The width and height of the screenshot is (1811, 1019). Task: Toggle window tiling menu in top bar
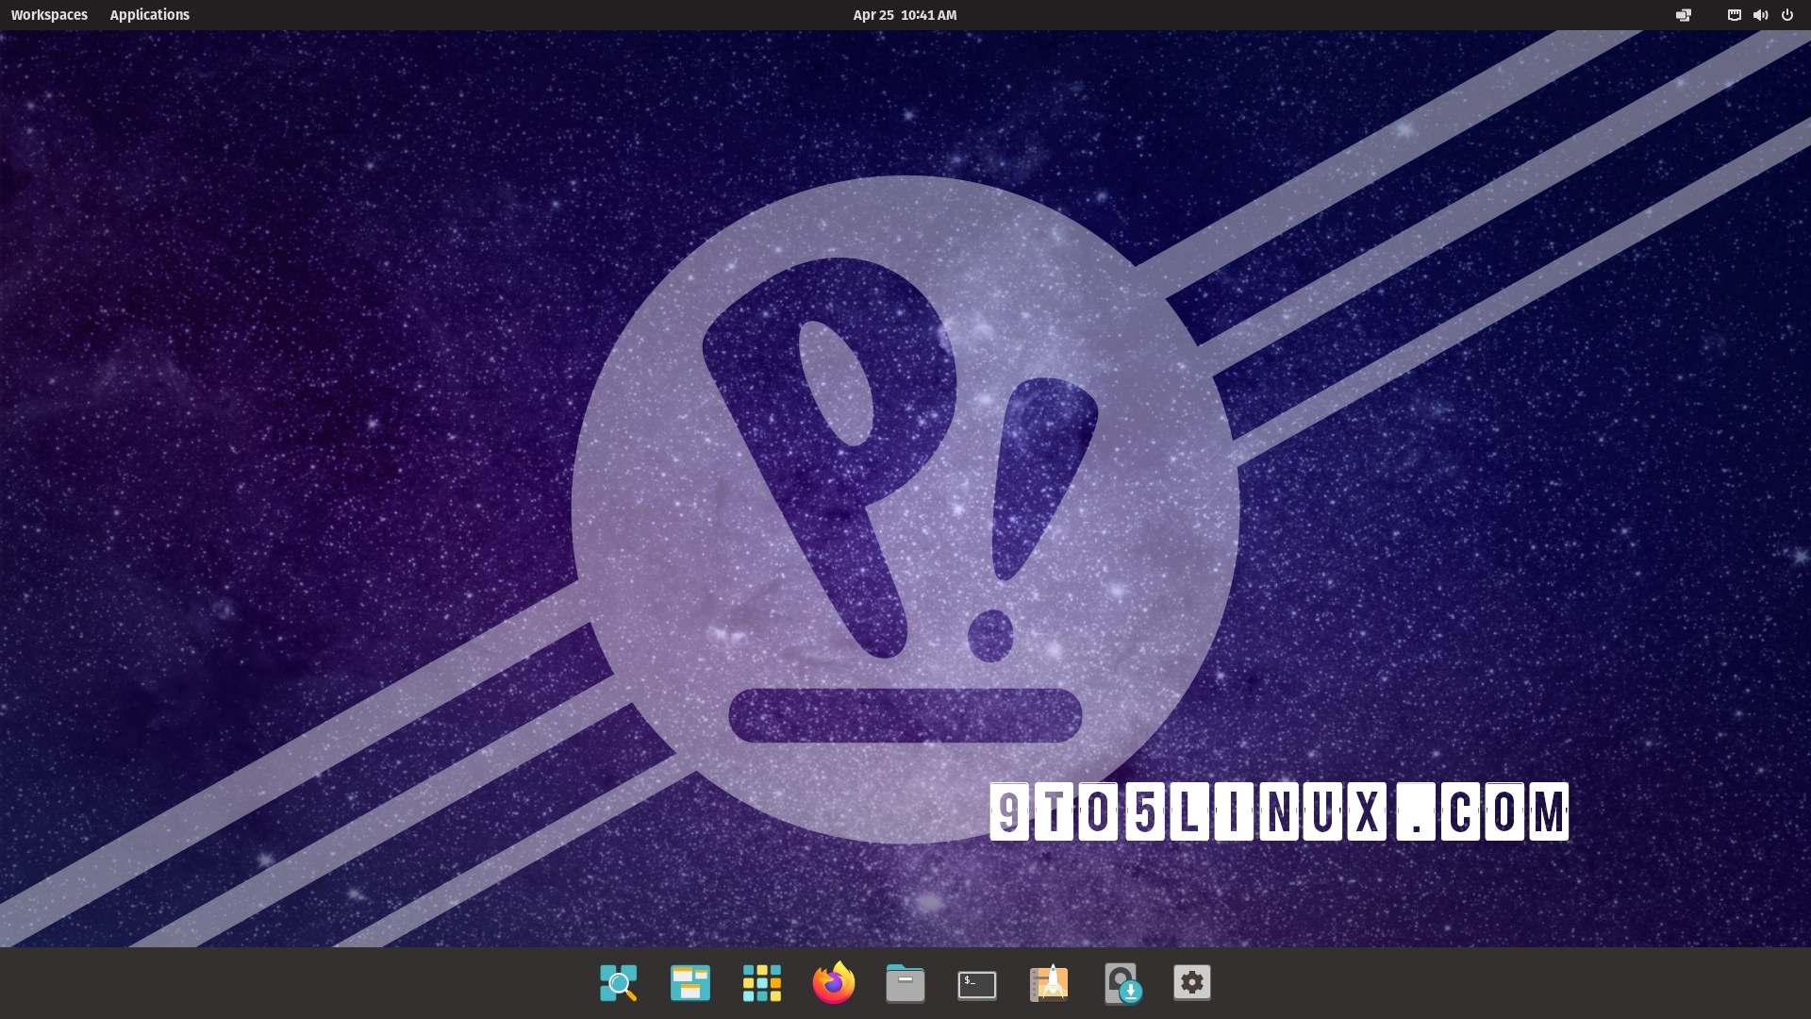[x=1684, y=15]
